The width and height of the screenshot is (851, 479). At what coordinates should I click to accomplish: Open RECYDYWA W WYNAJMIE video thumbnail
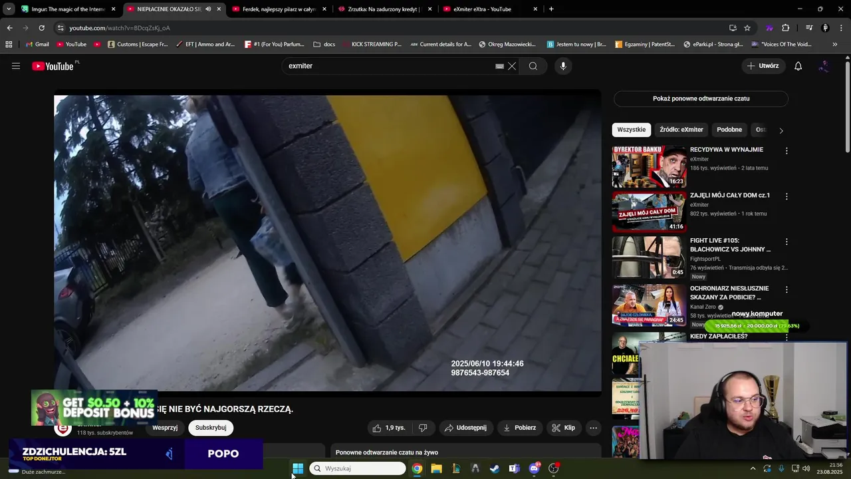point(649,166)
